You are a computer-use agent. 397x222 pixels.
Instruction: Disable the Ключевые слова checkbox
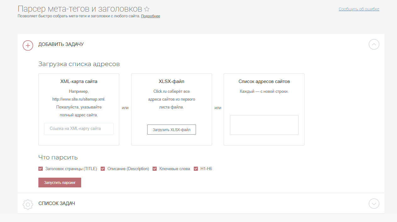(155, 169)
